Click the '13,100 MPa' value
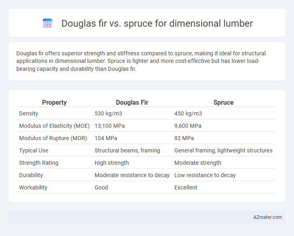The image size is (294, 236). [110, 126]
